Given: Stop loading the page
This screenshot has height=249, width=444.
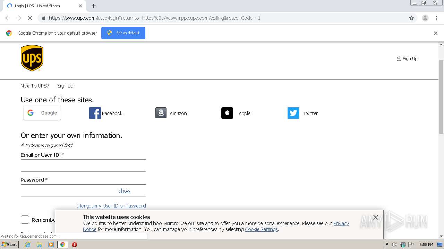Looking at the screenshot, I should point(30,18).
